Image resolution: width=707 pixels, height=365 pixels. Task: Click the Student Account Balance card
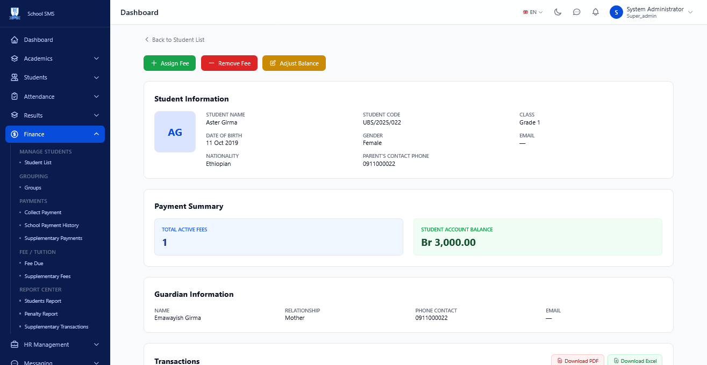click(x=538, y=237)
